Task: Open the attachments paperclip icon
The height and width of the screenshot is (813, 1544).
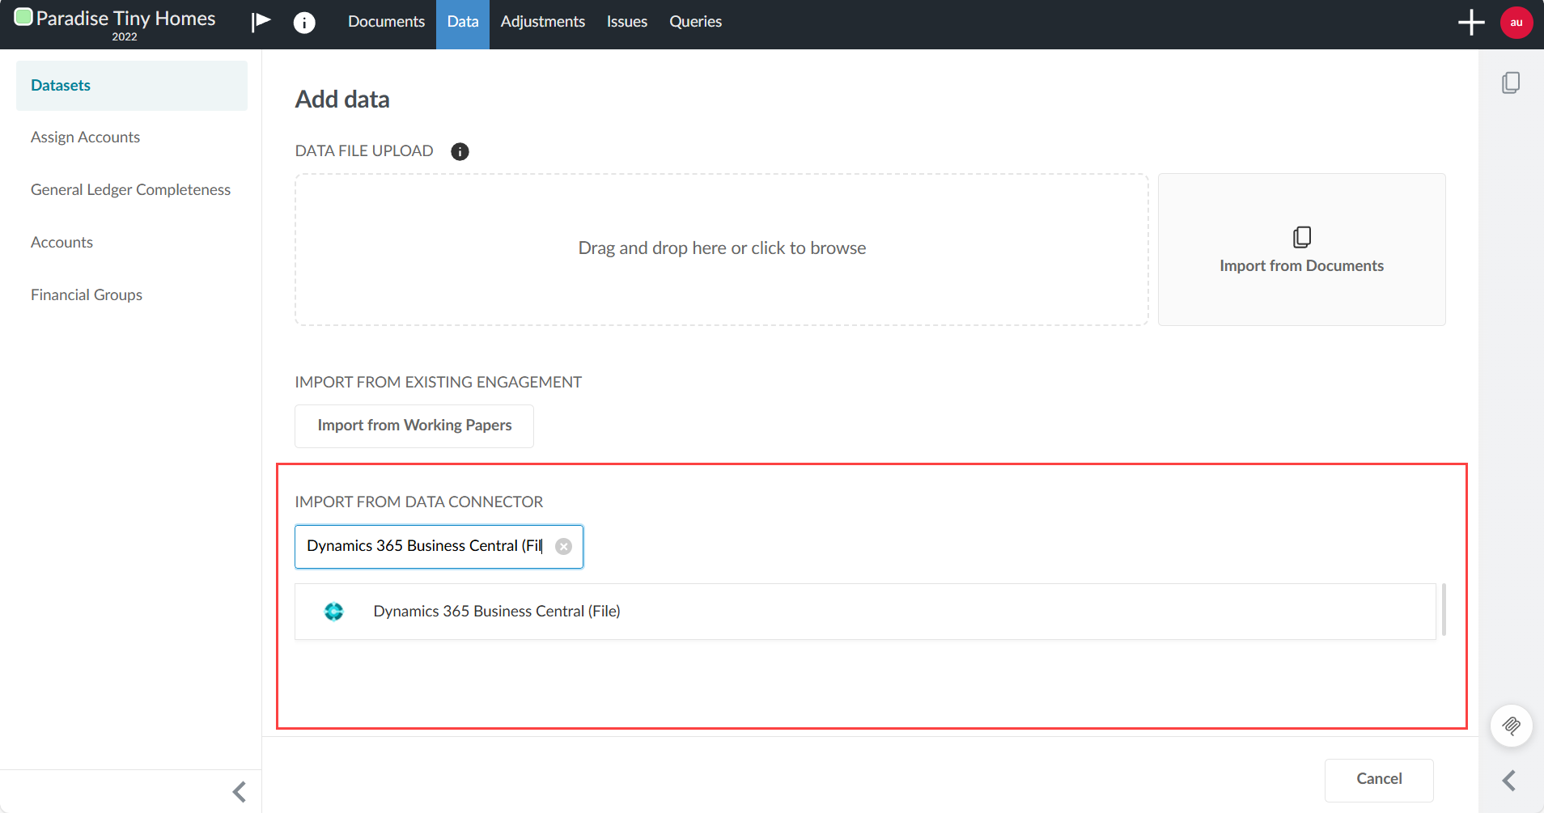Action: (1512, 726)
